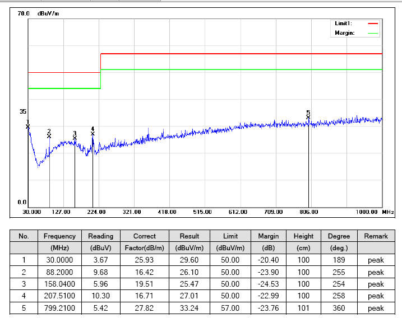This screenshot has width=402, height=318.
Task: Select the 88.2000 frequency cell
Action: (59, 272)
